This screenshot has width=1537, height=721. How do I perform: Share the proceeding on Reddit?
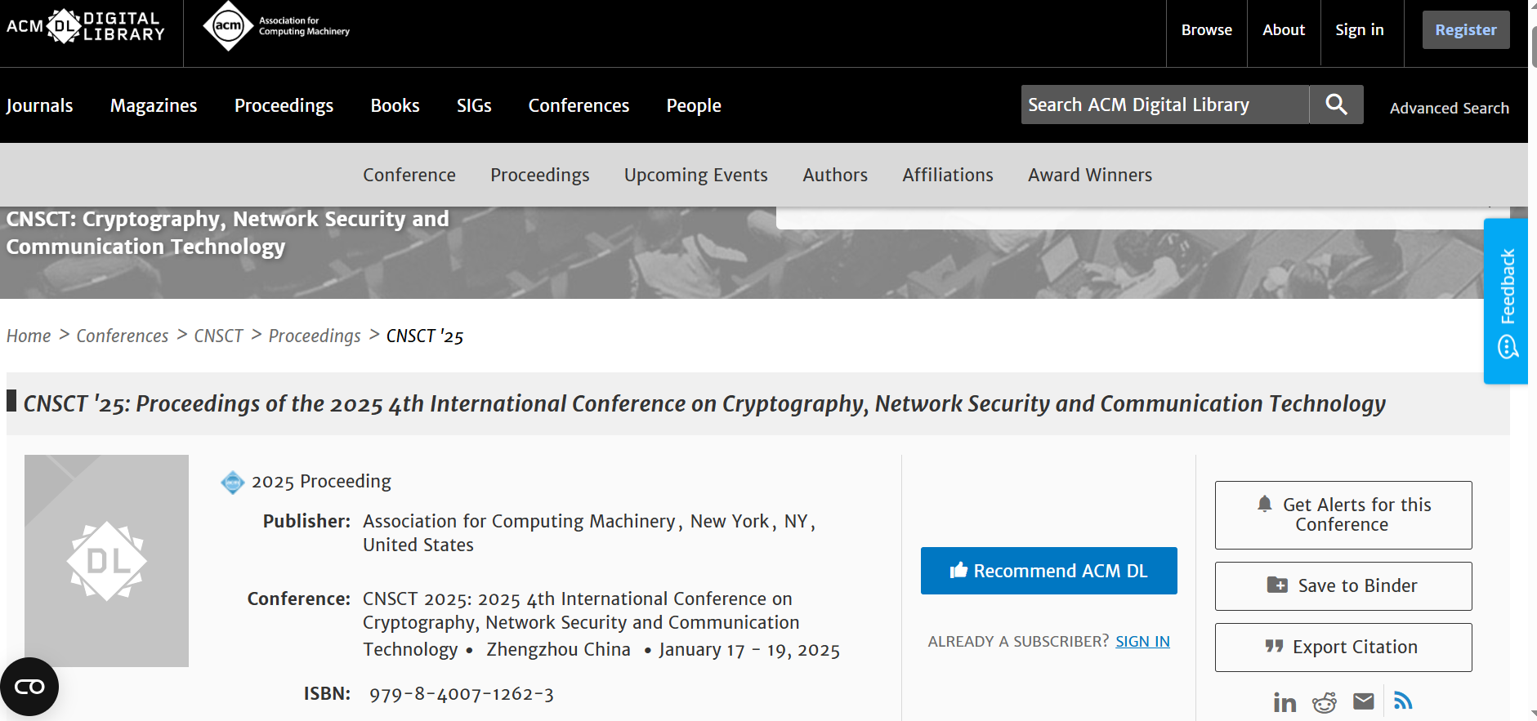click(x=1325, y=702)
